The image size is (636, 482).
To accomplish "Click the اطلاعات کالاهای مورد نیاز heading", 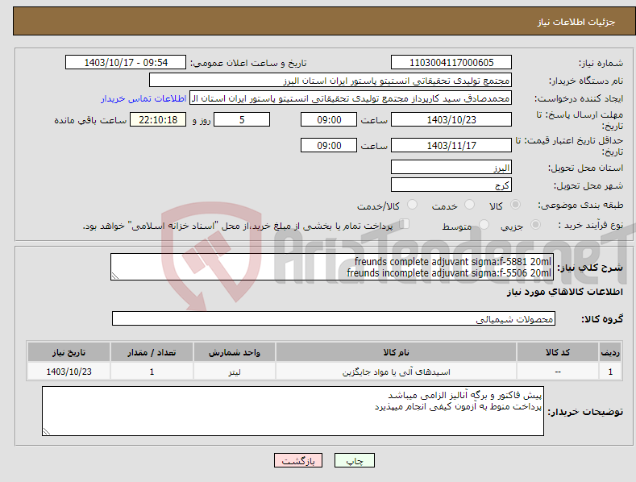I will tap(564, 292).
